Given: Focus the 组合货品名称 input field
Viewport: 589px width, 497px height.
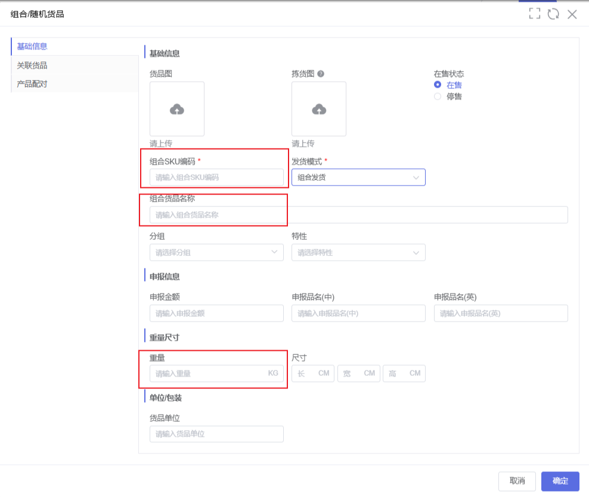Looking at the screenshot, I should [x=359, y=215].
